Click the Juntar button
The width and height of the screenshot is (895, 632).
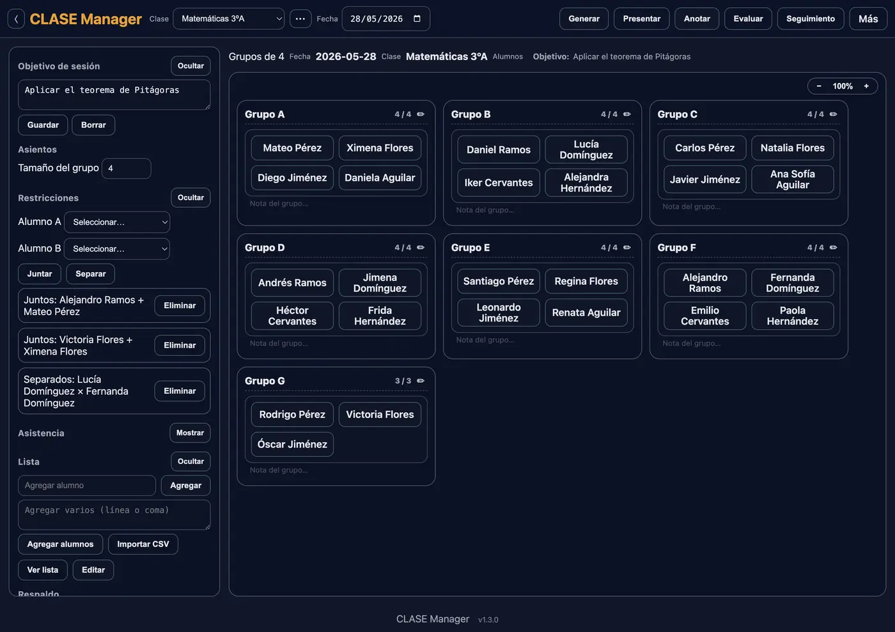[40, 274]
